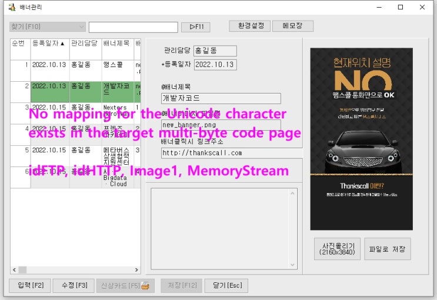Viewport: 437px width, 300px height.
Task: Click the link field http://thankscall.com
Action: 231,153
